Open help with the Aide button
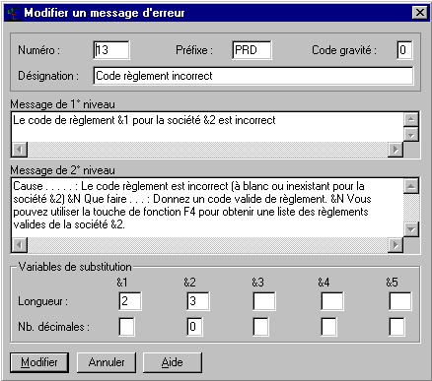Screen dimensions: 432x381 tap(173, 362)
